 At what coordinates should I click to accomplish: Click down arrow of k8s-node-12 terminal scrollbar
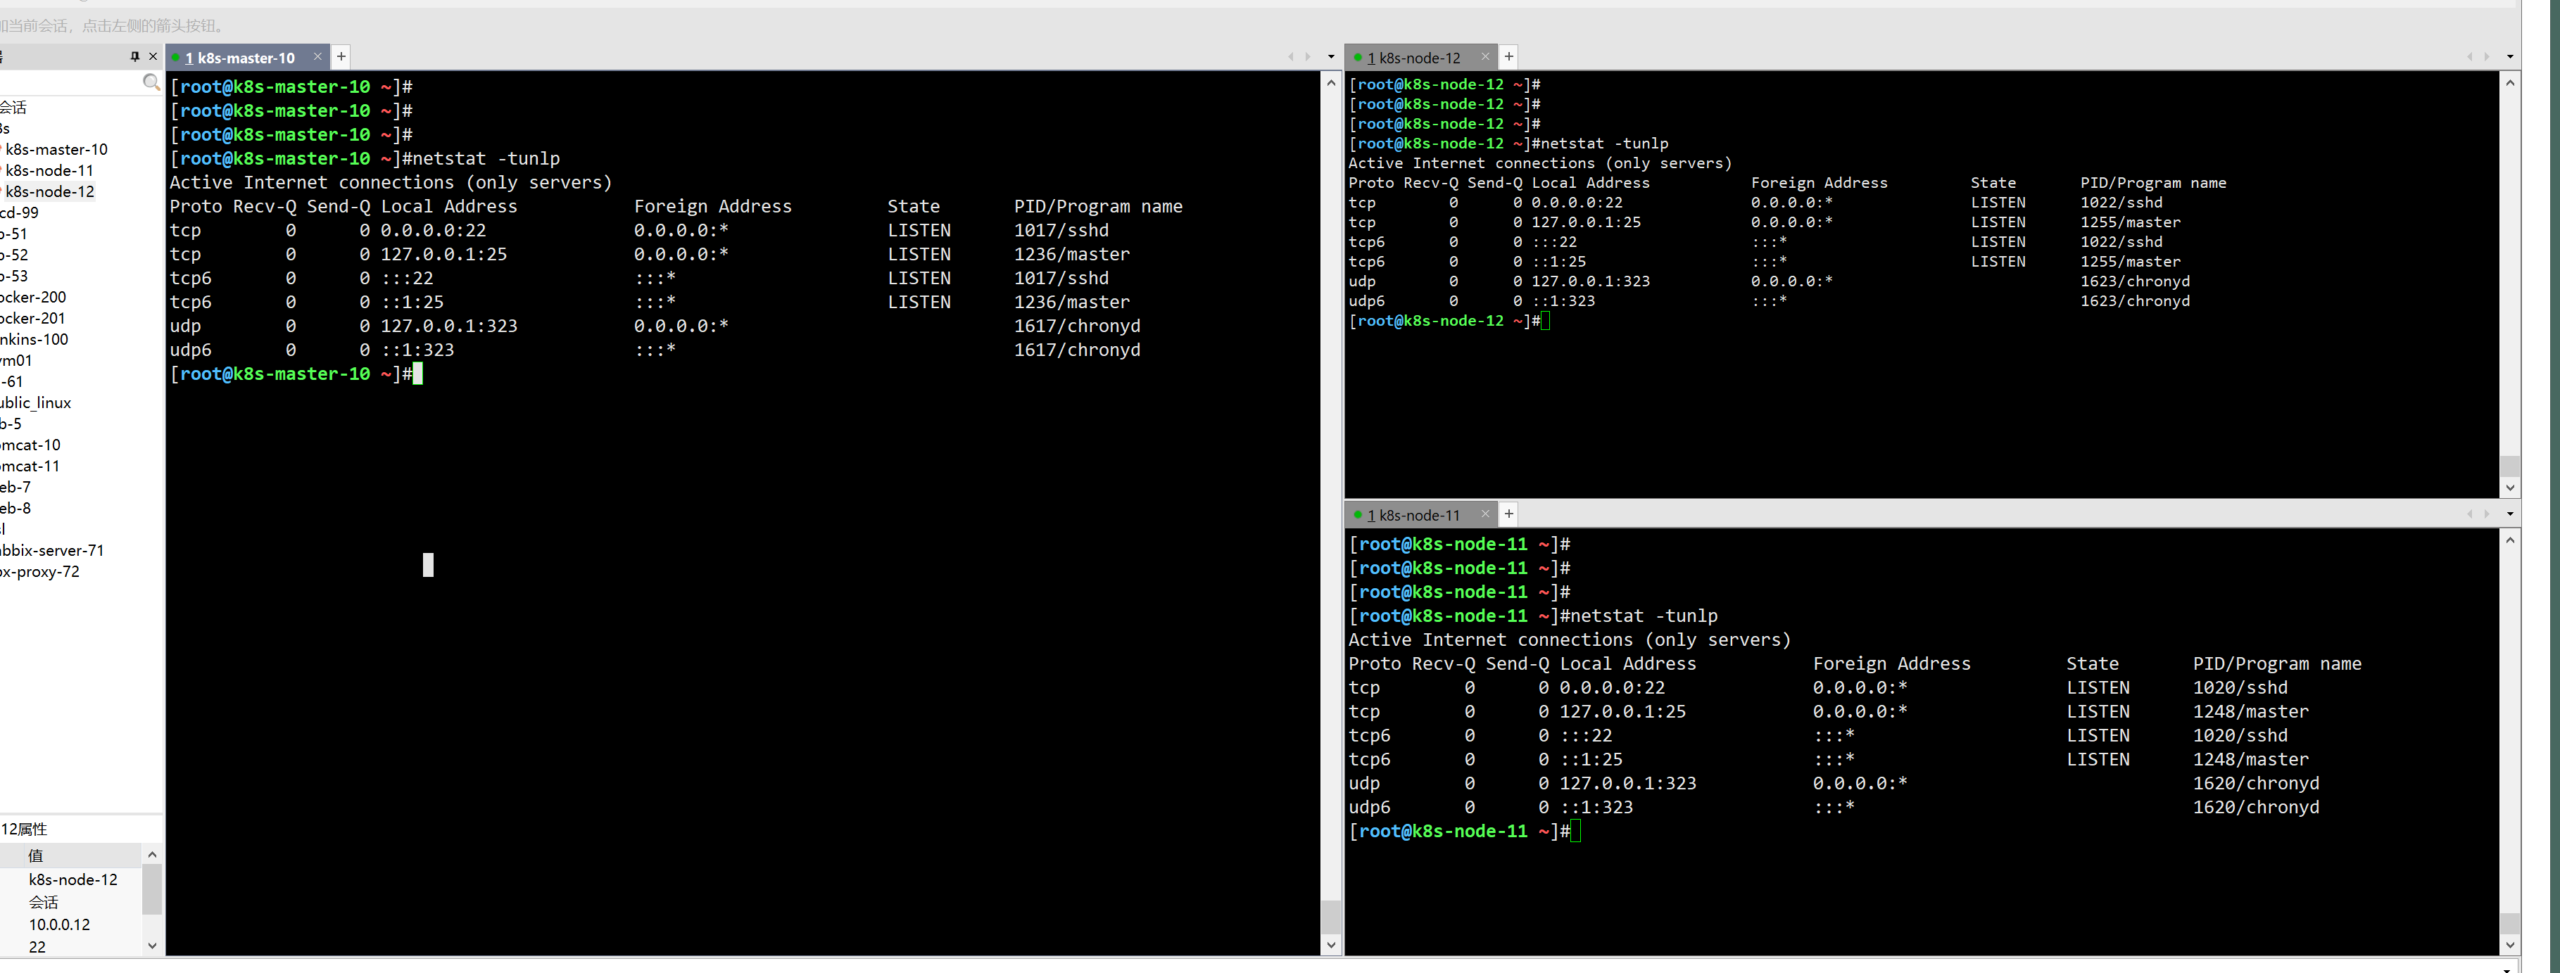2510,488
